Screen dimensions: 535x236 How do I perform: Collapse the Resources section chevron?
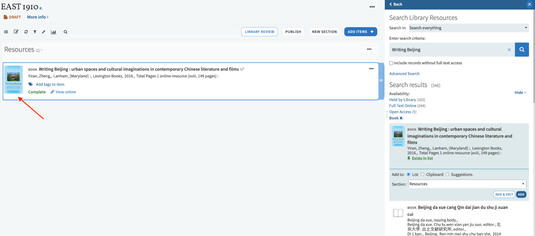pos(42,50)
